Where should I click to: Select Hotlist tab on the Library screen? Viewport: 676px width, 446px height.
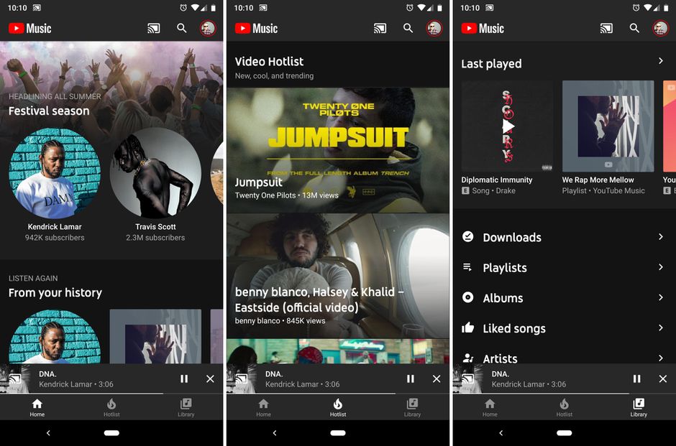click(x=565, y=407)
